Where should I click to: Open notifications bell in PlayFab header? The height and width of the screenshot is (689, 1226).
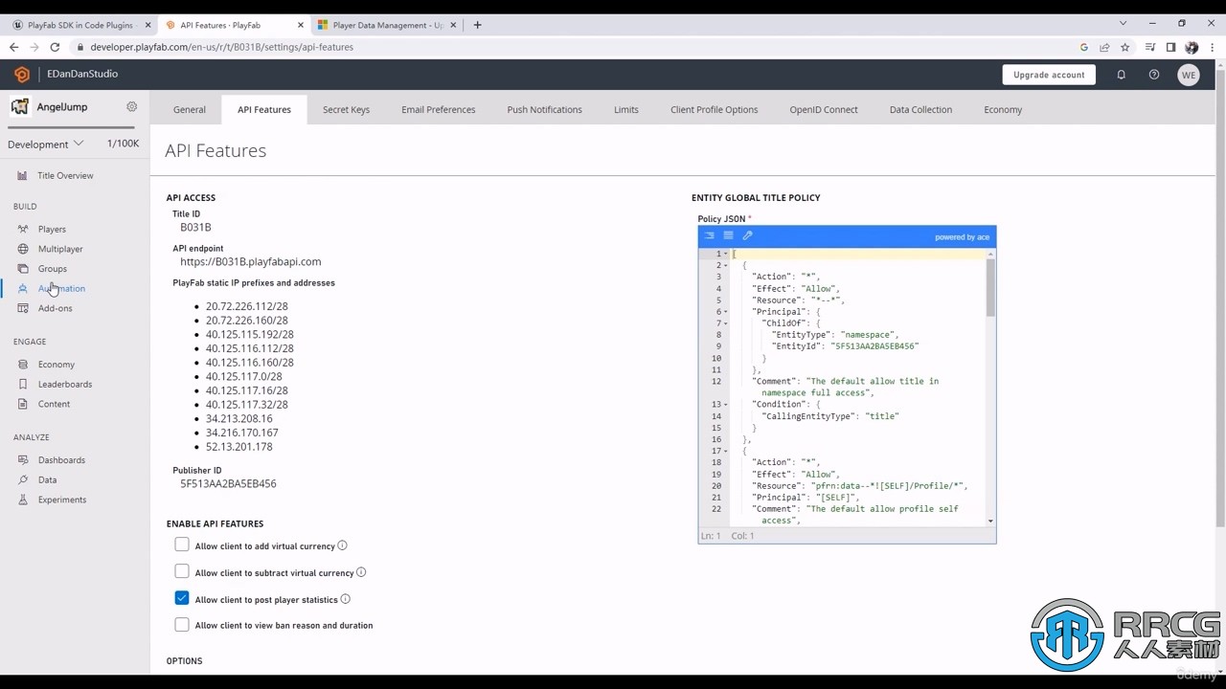click(x=1121, y=75)
